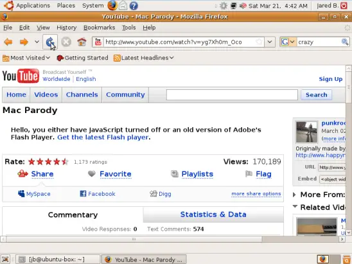Open the Getting Started bookmark
The height and width of the screenshot is (264, 352).
tap(82, 58)
